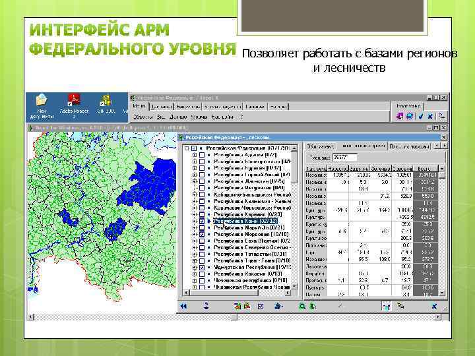The height and width of the screenshot is (356, 475).
Task: Click the map window's horizontal scroll-left arrow
Action: [x=30, y=317]
